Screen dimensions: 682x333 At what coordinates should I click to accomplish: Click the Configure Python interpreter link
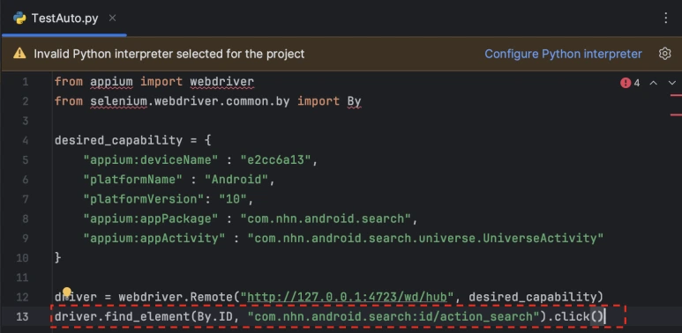[563, 54]
